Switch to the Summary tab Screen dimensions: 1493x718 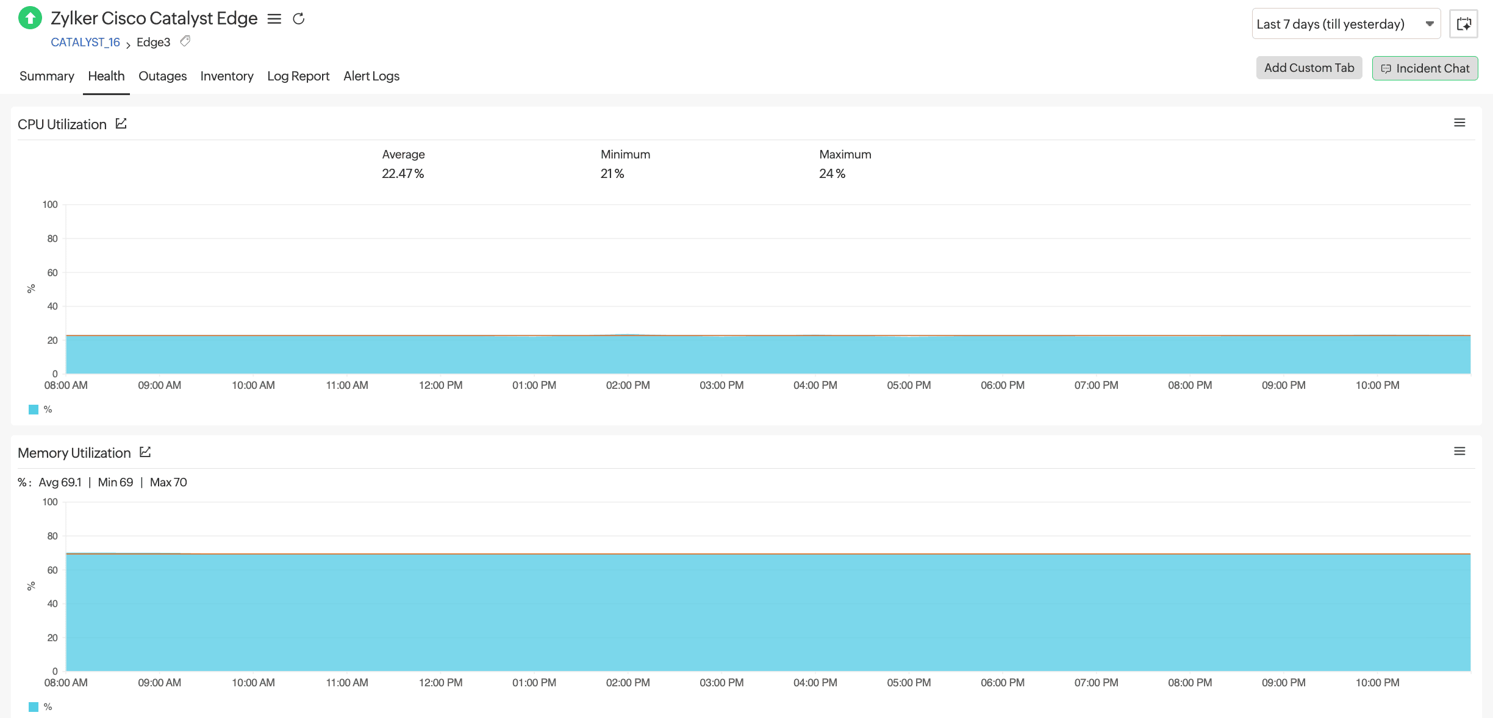point(46,76)
